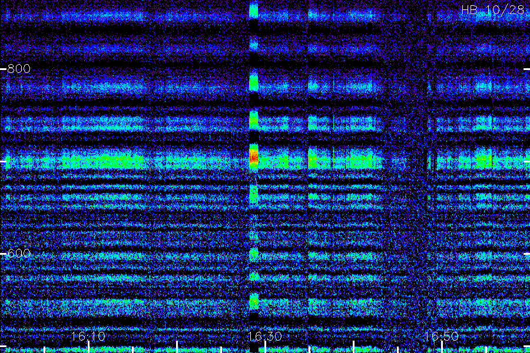This screenshot has width=530, height=353.
Task: Click the HB 10/28 station date label
Action: tap(492, 10)
